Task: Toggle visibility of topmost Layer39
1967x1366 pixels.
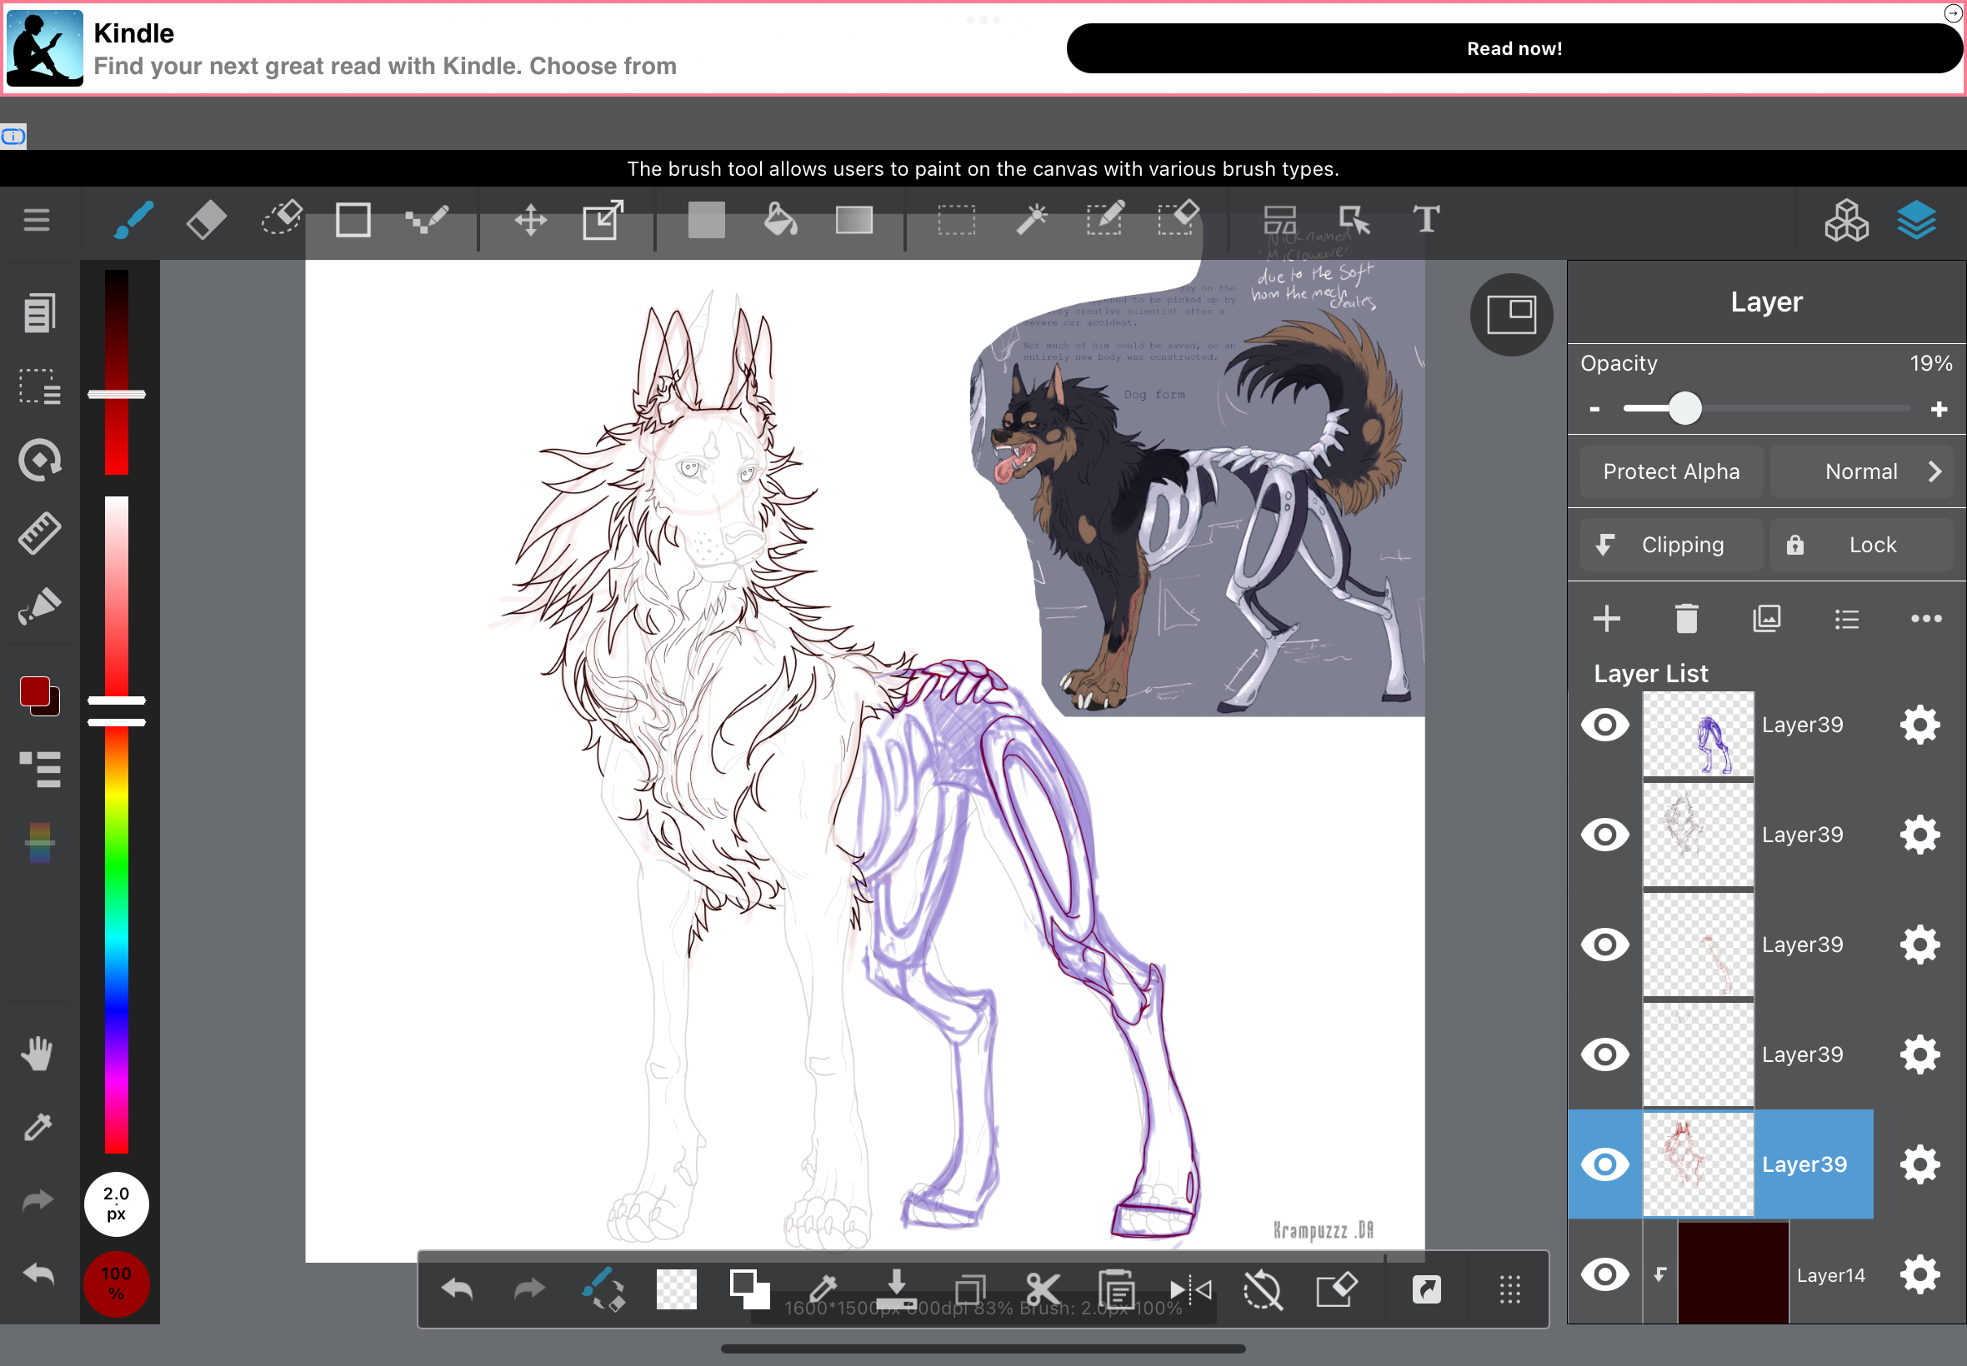Action: (x=1604, y=725)
